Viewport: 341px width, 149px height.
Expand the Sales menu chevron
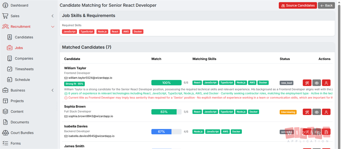[x=52, y=16]
